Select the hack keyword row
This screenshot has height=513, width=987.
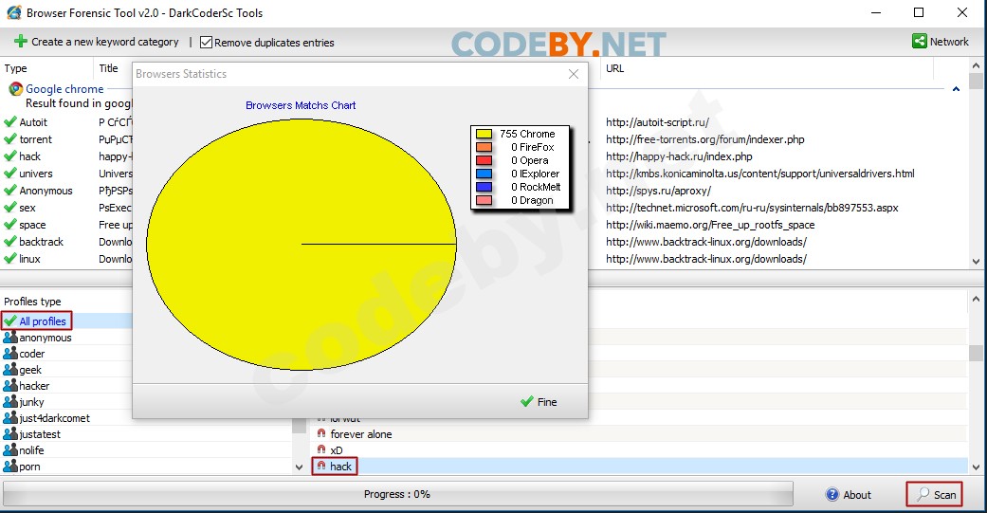(639, 466)
